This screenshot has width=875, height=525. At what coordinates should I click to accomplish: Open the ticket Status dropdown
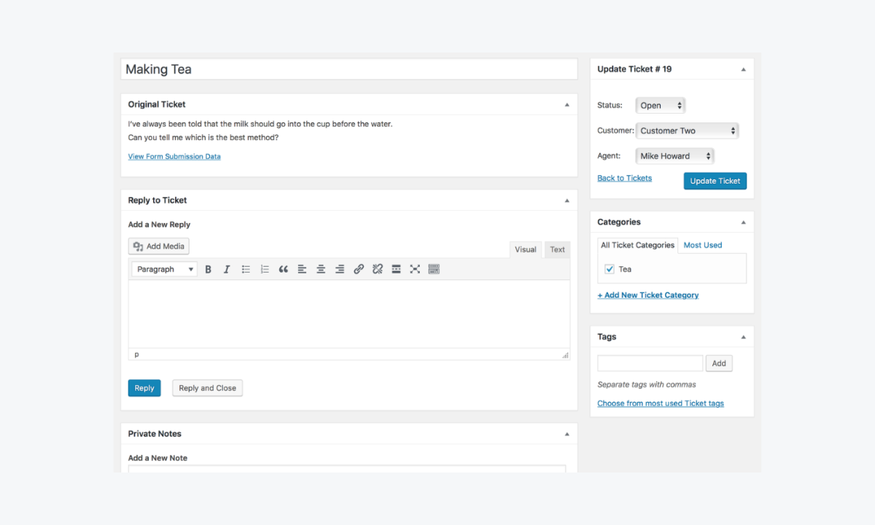[660, 105]
